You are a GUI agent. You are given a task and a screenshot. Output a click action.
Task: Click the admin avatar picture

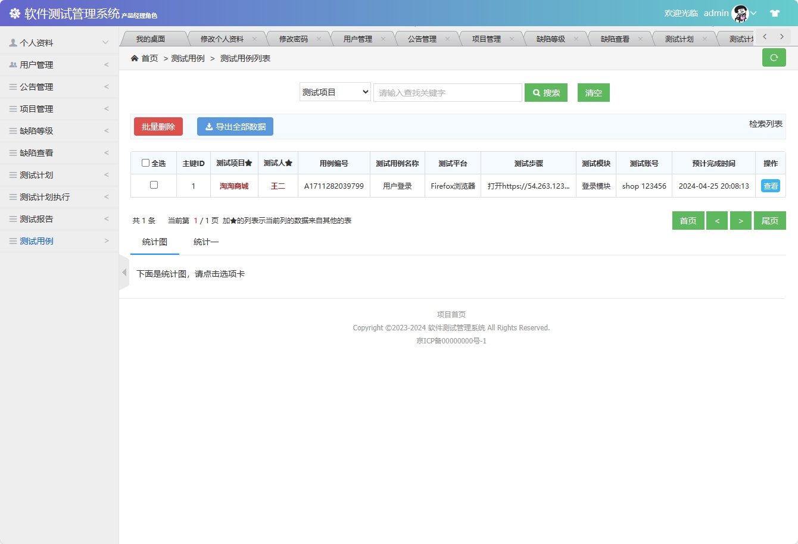[x=740, y=12]
